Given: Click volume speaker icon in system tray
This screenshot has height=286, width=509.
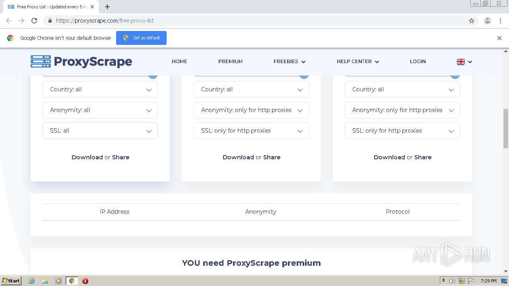Looking at the screenshot, I should 452,281.
